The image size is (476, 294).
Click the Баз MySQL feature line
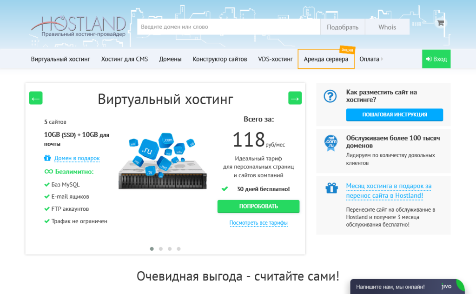[65, 185]
